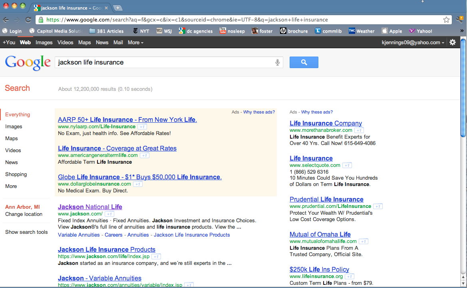
Task: Select Videos in top navigation bar
Action: point(65,43)
